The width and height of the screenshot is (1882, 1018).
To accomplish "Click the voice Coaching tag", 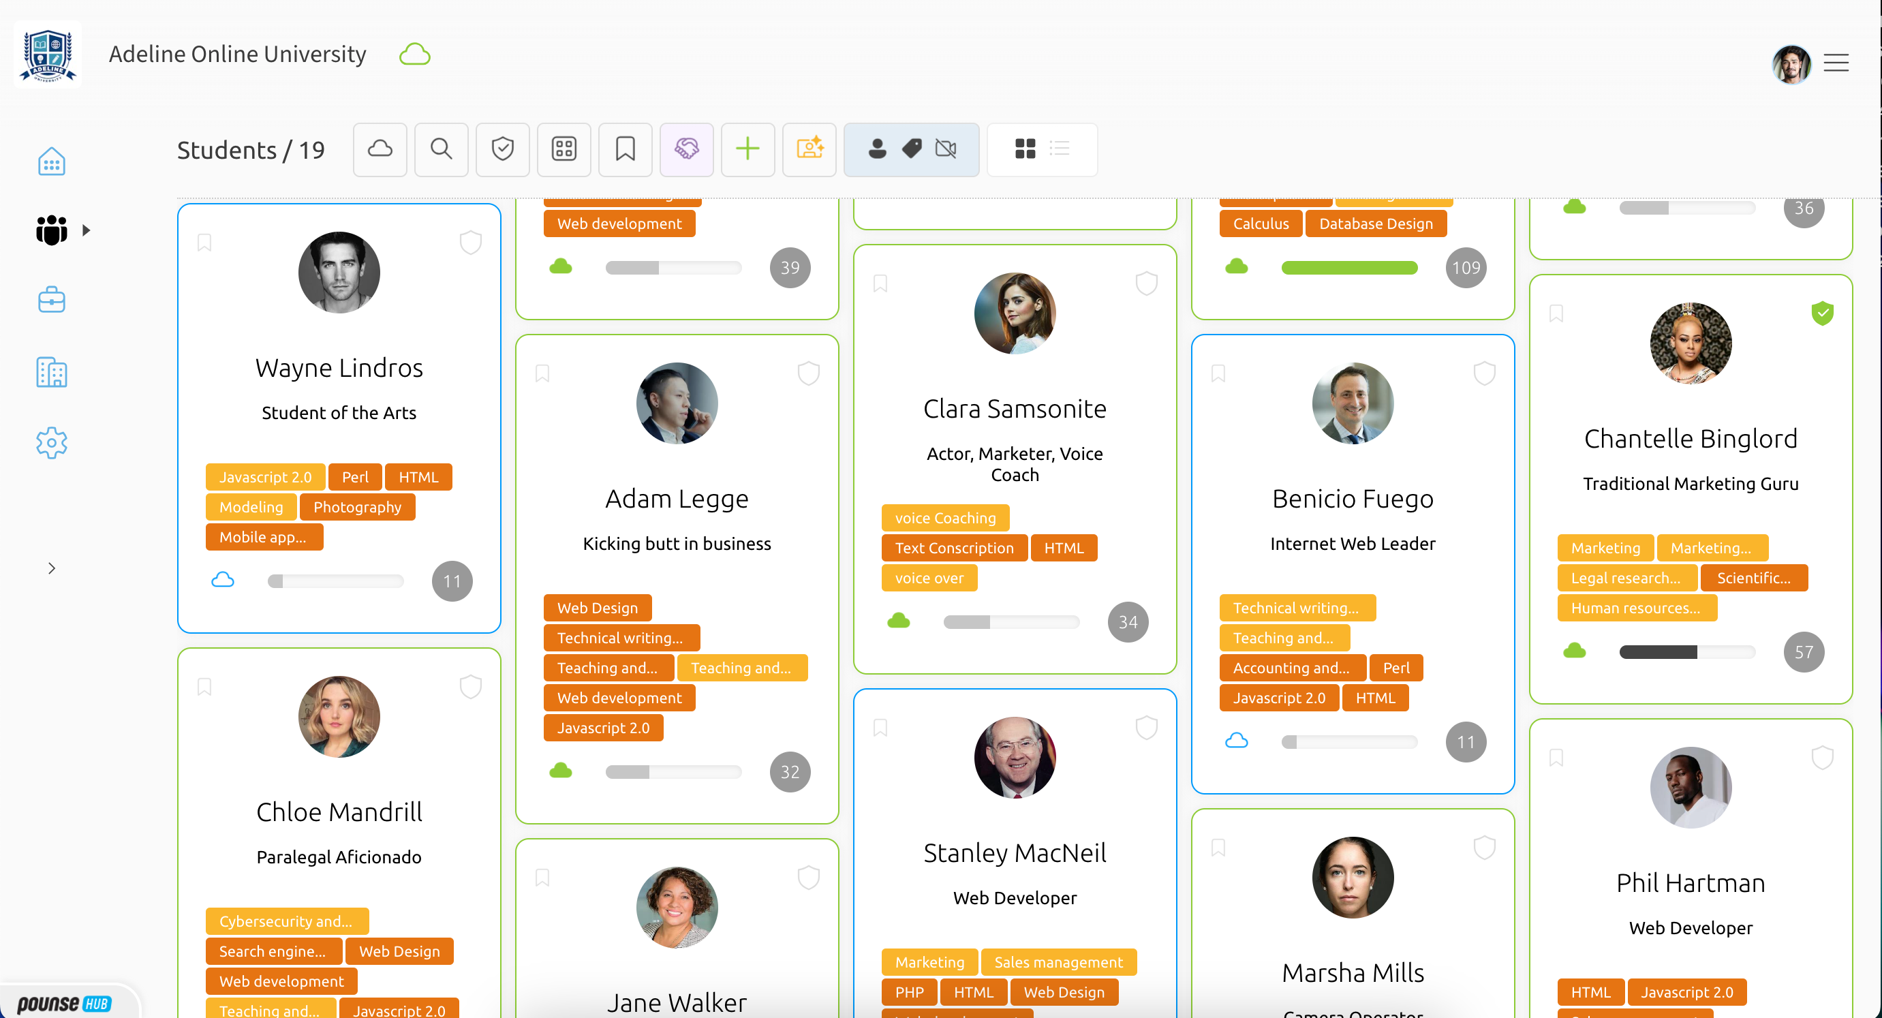I will [x=945, y=517].
